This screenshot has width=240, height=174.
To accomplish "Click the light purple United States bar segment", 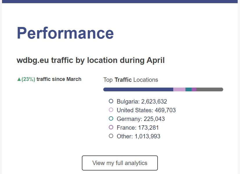I will pos(179,89).
